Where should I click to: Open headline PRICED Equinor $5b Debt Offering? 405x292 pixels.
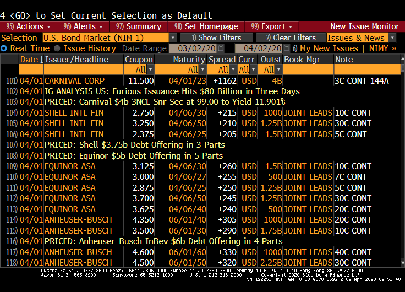click(x=134, y=156)
